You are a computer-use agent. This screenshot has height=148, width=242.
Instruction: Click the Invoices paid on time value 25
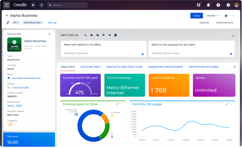coord(76,114)
